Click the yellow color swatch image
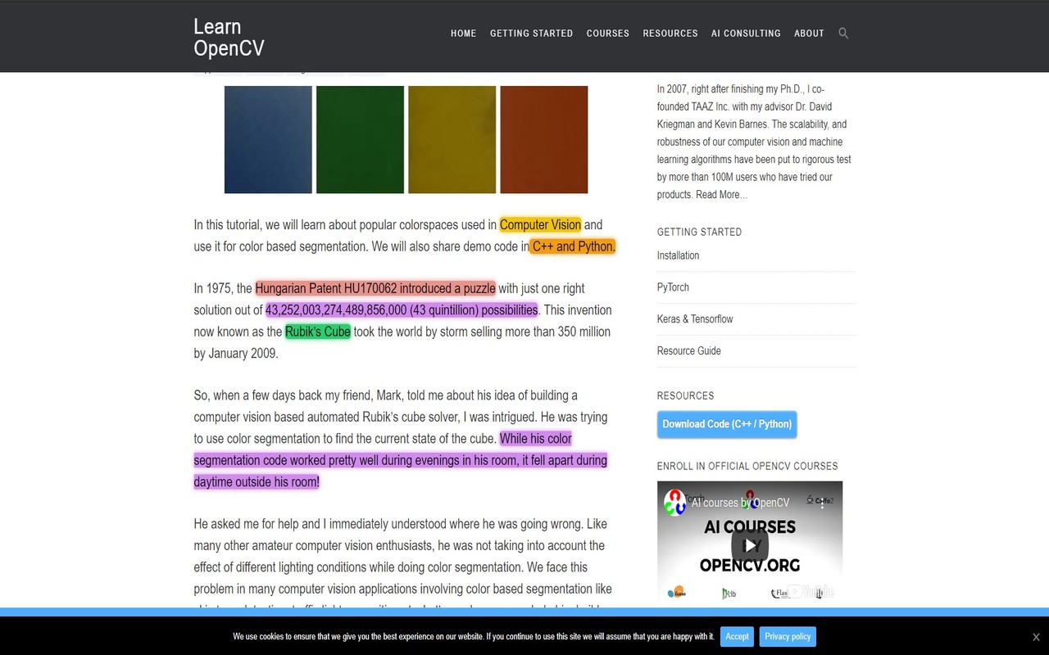Viewport: 1049px width, 655px height. pyautogui.click(x=452, y=140)
